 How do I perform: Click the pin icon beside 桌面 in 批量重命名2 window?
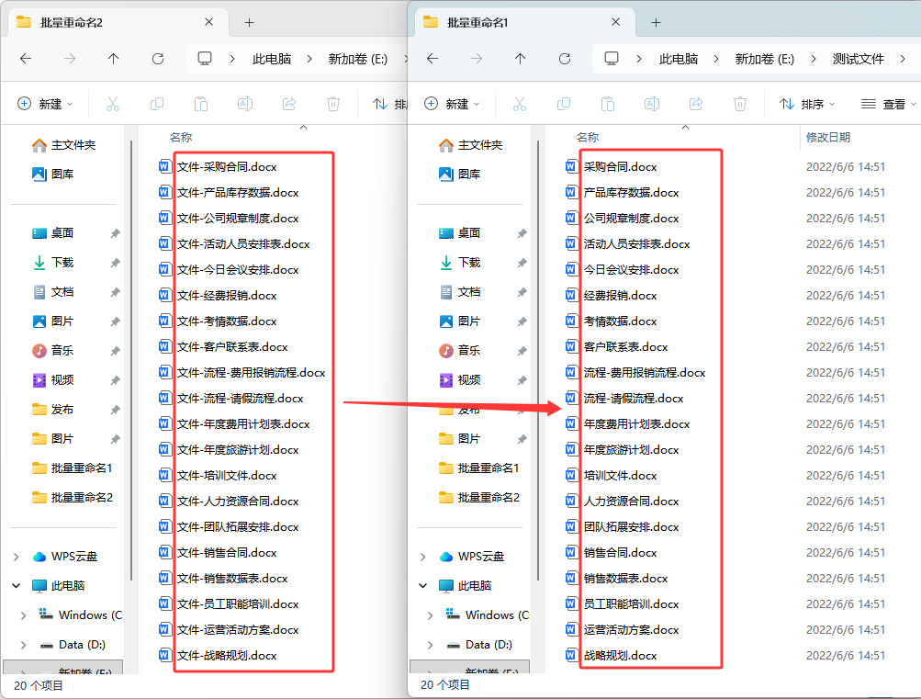pos(115,233)
